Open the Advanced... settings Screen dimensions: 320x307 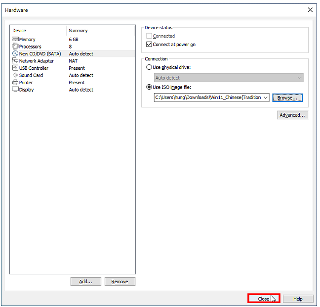[x=292, y=115]
